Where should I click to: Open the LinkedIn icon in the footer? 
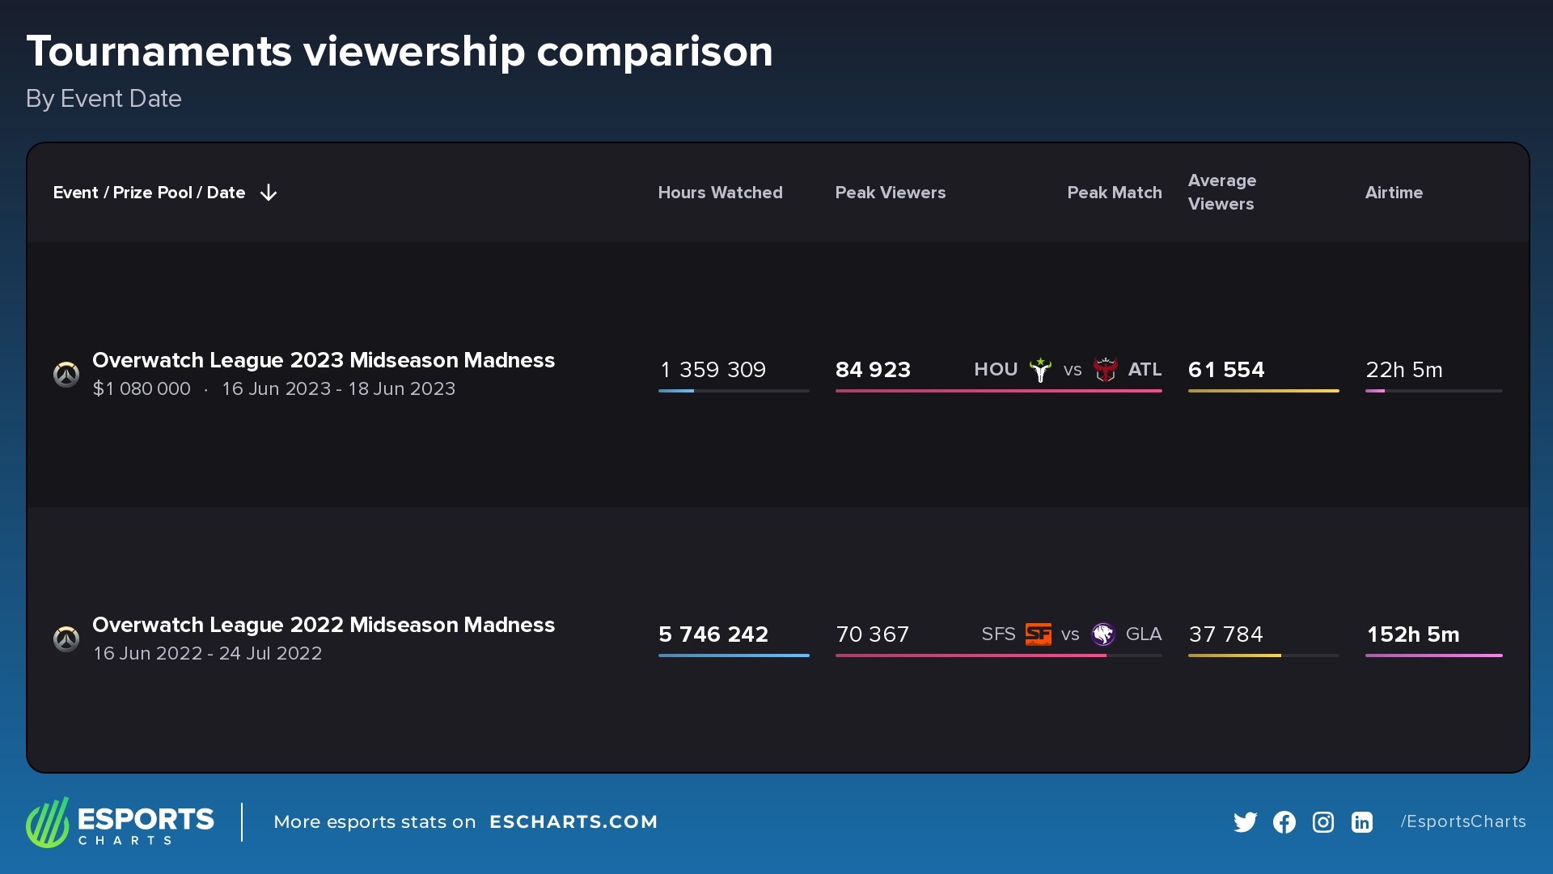click(1362, 822)
